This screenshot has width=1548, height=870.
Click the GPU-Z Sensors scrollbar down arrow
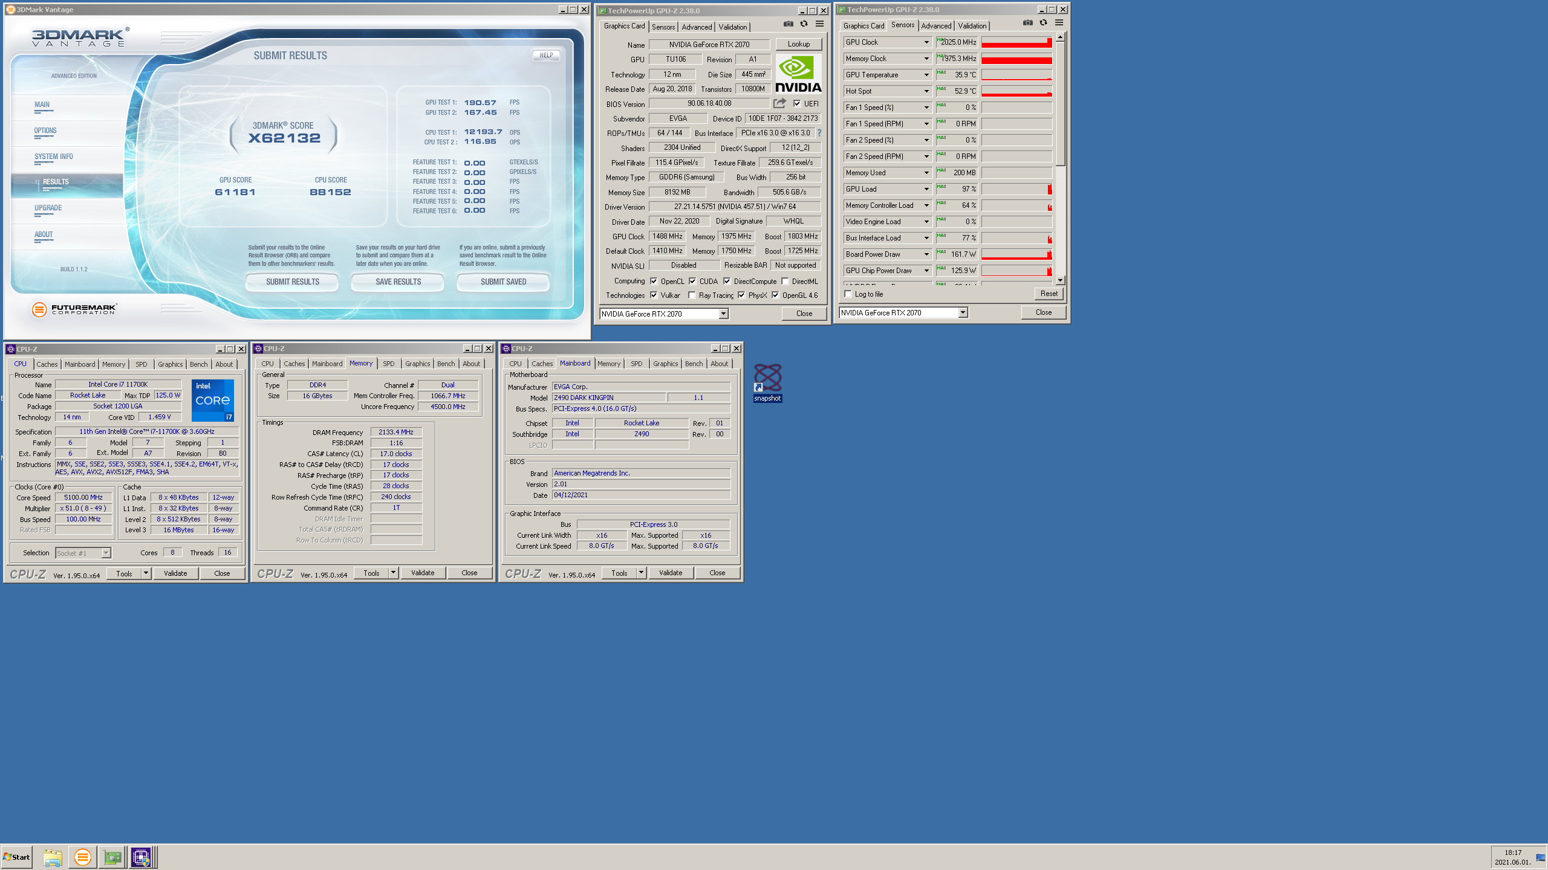[x=1060, y=280]
